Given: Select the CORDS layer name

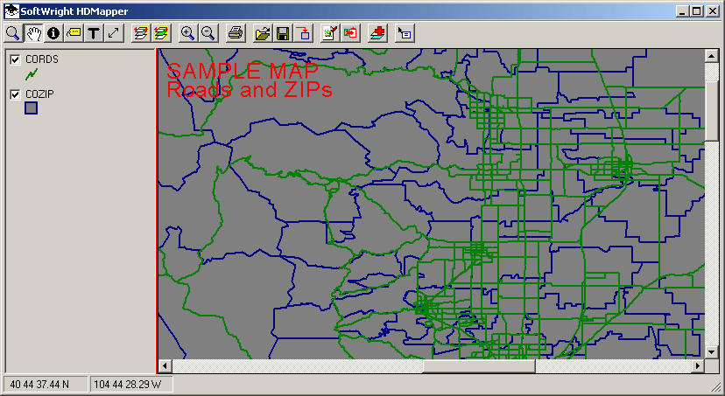Looking at the screenshot, I should (42, 59).
